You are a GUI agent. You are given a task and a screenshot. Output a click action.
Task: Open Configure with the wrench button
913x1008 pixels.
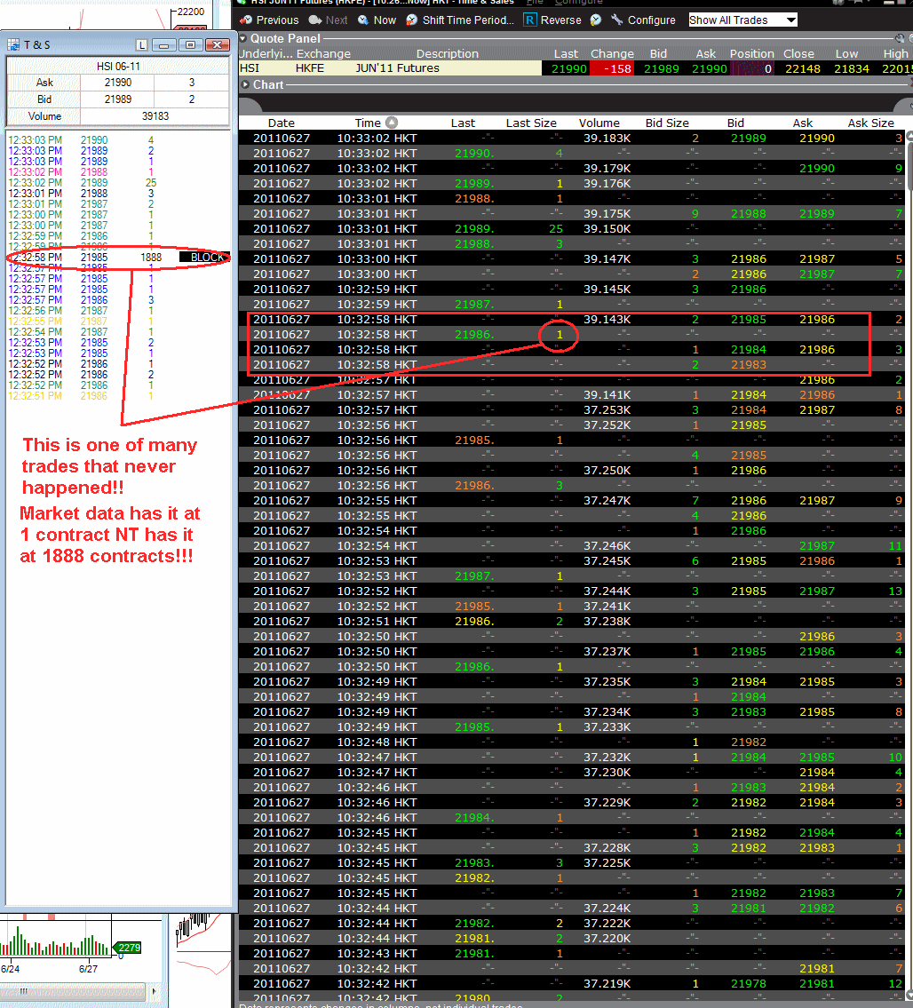643,20
